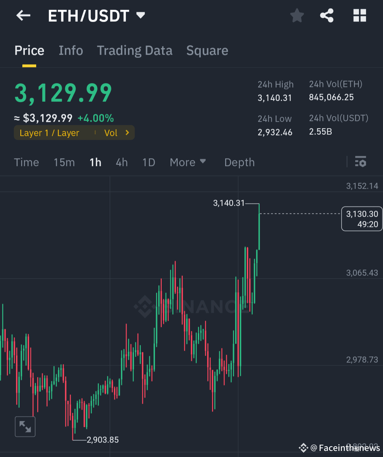
Task: Switch chart to Time view
Action: [27, 162]
